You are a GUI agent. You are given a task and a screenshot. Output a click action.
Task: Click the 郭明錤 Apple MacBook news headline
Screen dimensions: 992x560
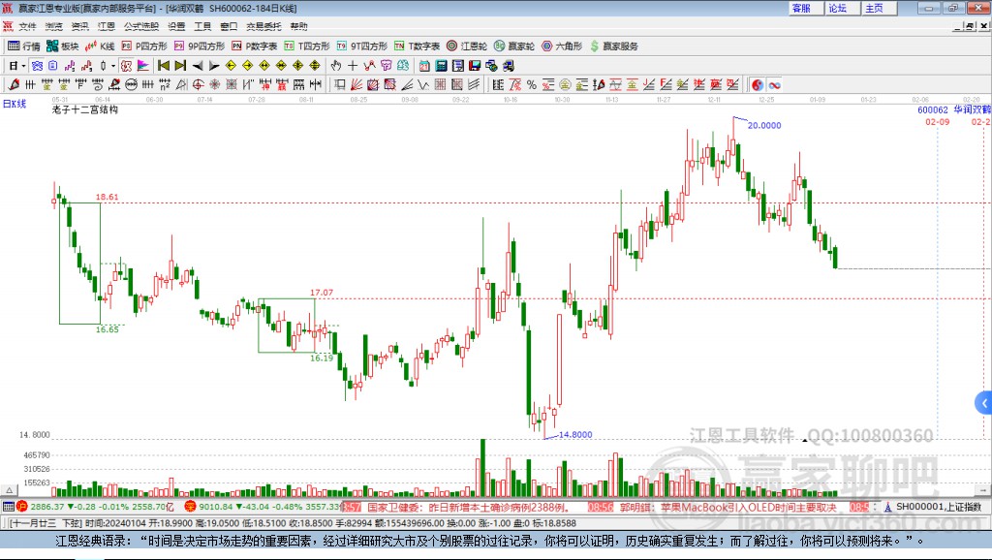(728, 507)
